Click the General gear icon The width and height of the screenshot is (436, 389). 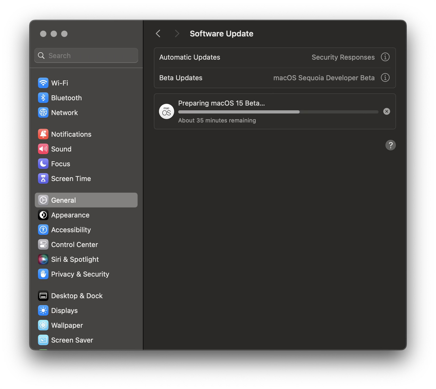43,200
